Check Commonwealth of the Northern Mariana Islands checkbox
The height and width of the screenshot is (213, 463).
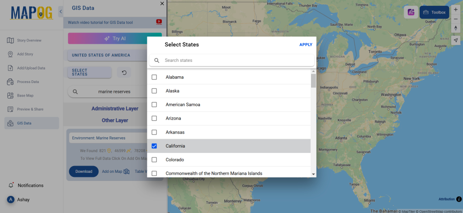point(154,174)
